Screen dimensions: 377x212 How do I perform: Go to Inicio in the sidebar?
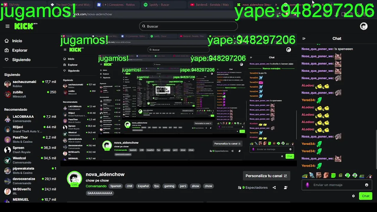(x=17, y=41)
